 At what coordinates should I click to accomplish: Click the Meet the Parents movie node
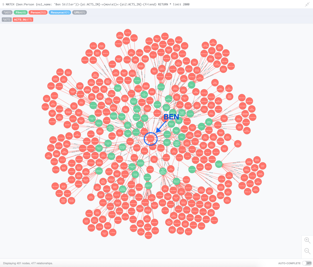point(171,124)
